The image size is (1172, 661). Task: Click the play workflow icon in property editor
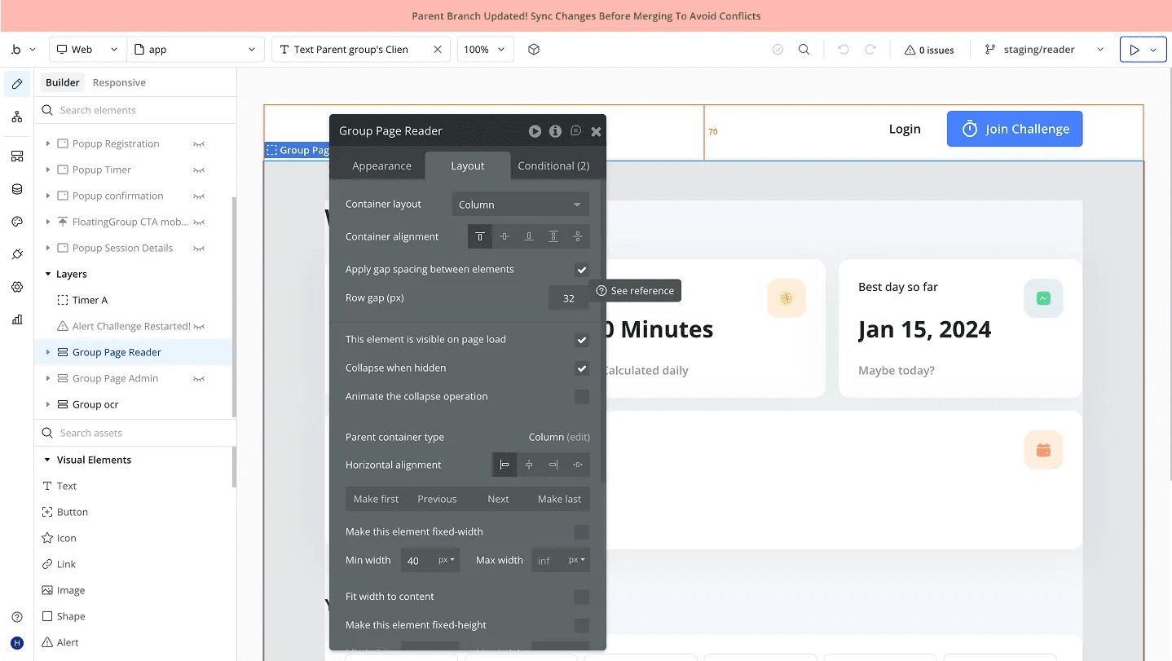535,131
